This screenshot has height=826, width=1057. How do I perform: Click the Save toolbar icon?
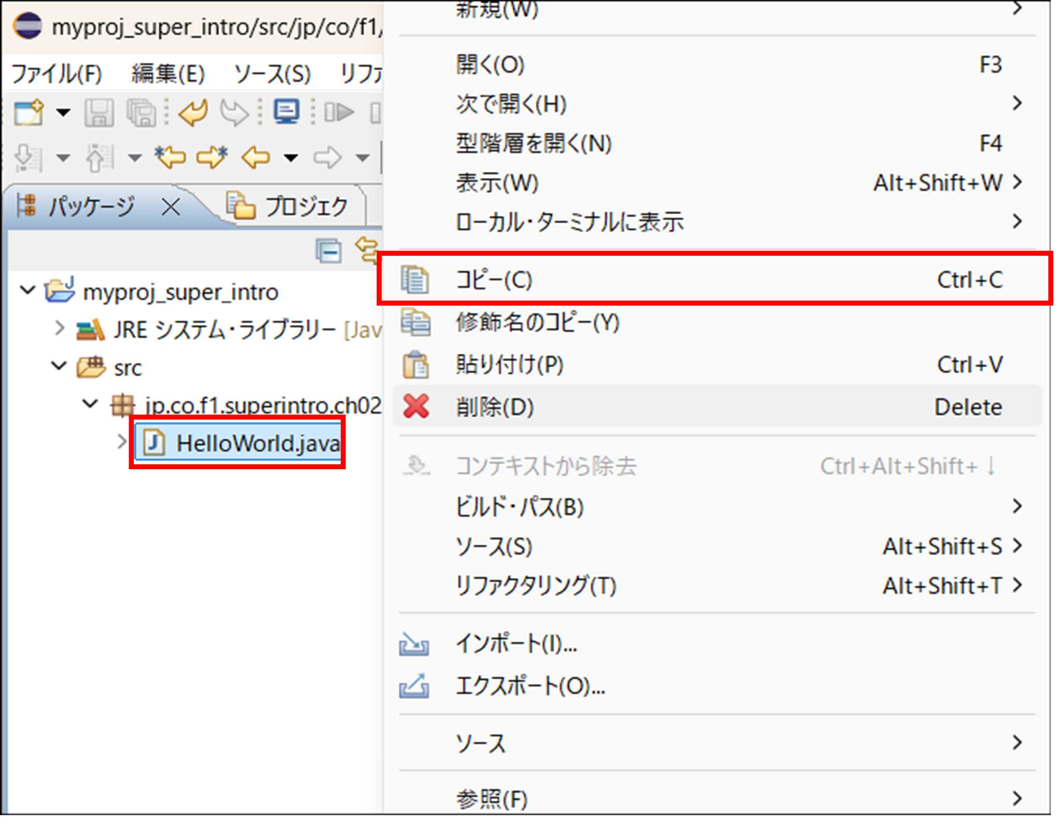(x=99, y=112)
